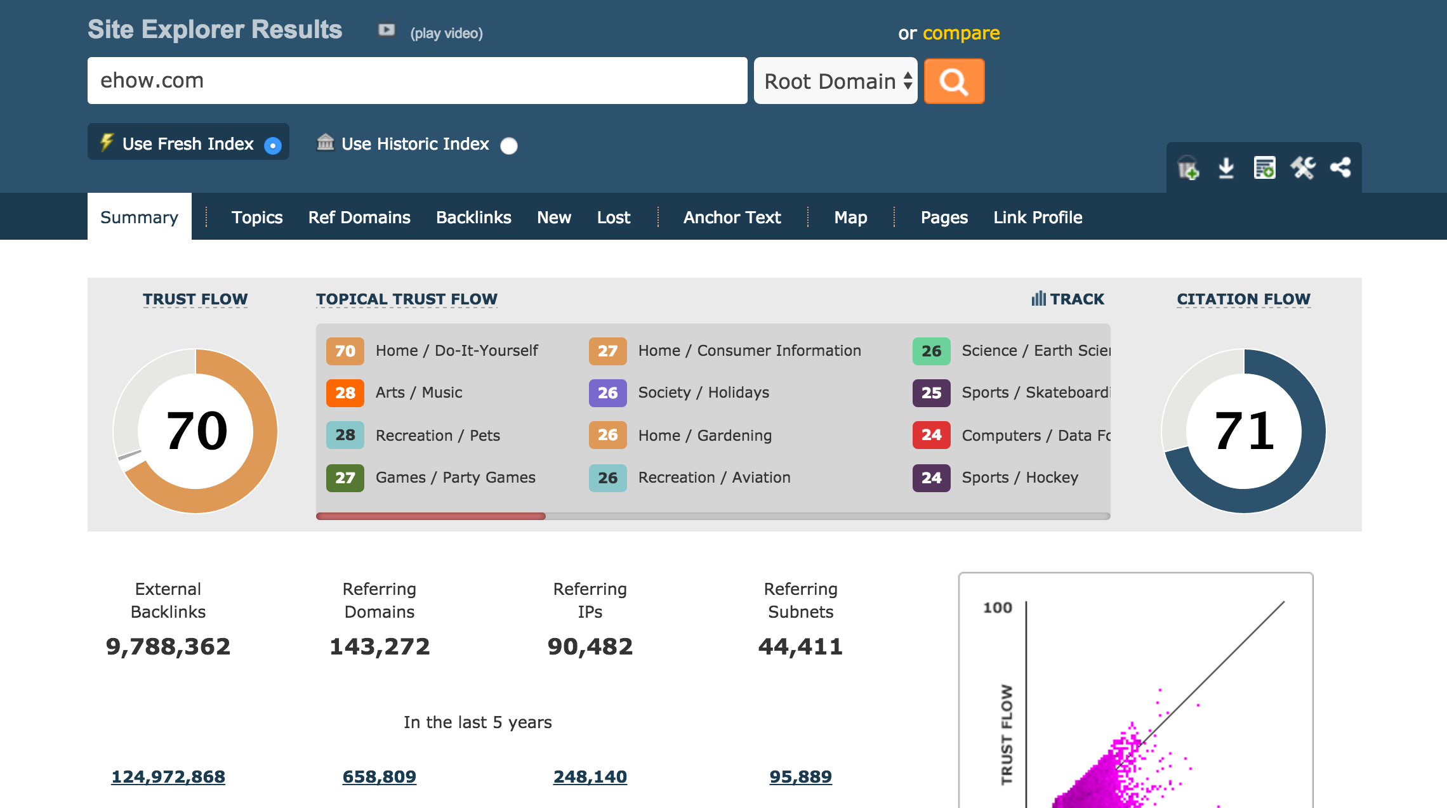Open the Pages tab
This screenshot has width=1447, height=808.
click(944, 217)
